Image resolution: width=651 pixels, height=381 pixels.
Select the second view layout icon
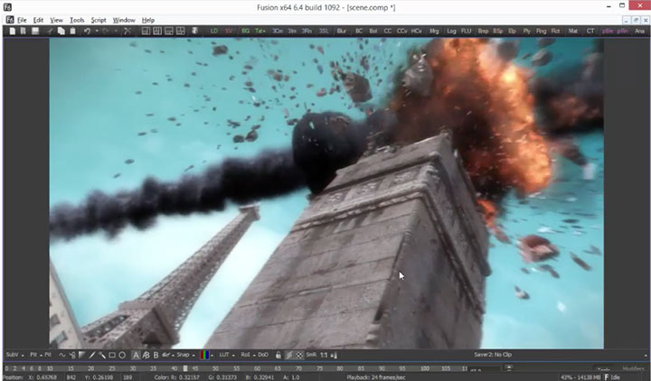click(157, 31)
